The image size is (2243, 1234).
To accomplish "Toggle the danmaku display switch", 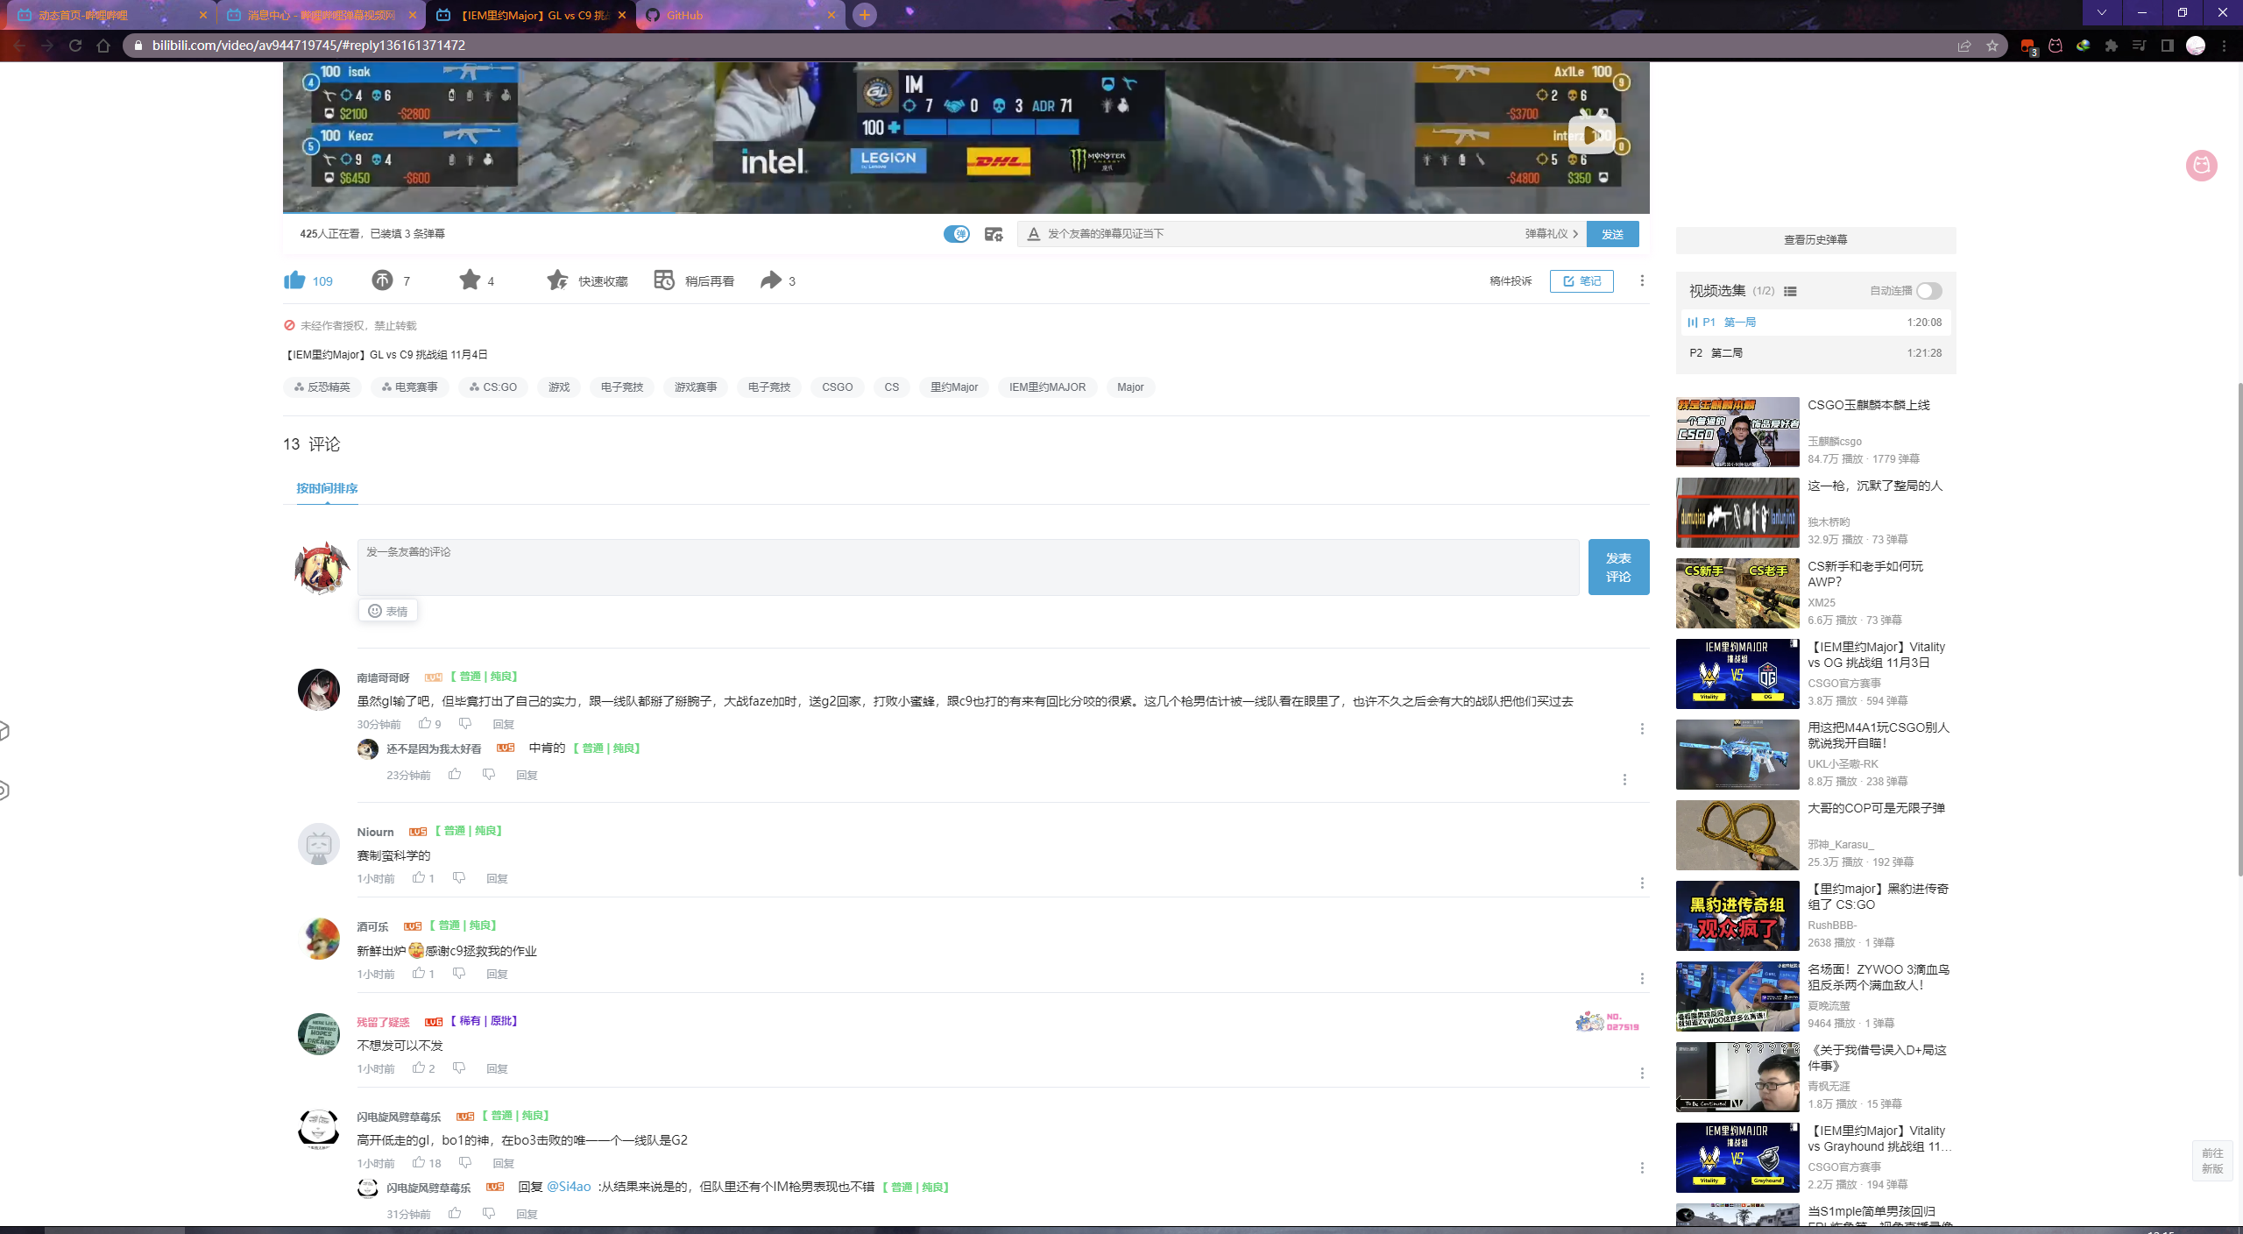I will click(956, 234).
